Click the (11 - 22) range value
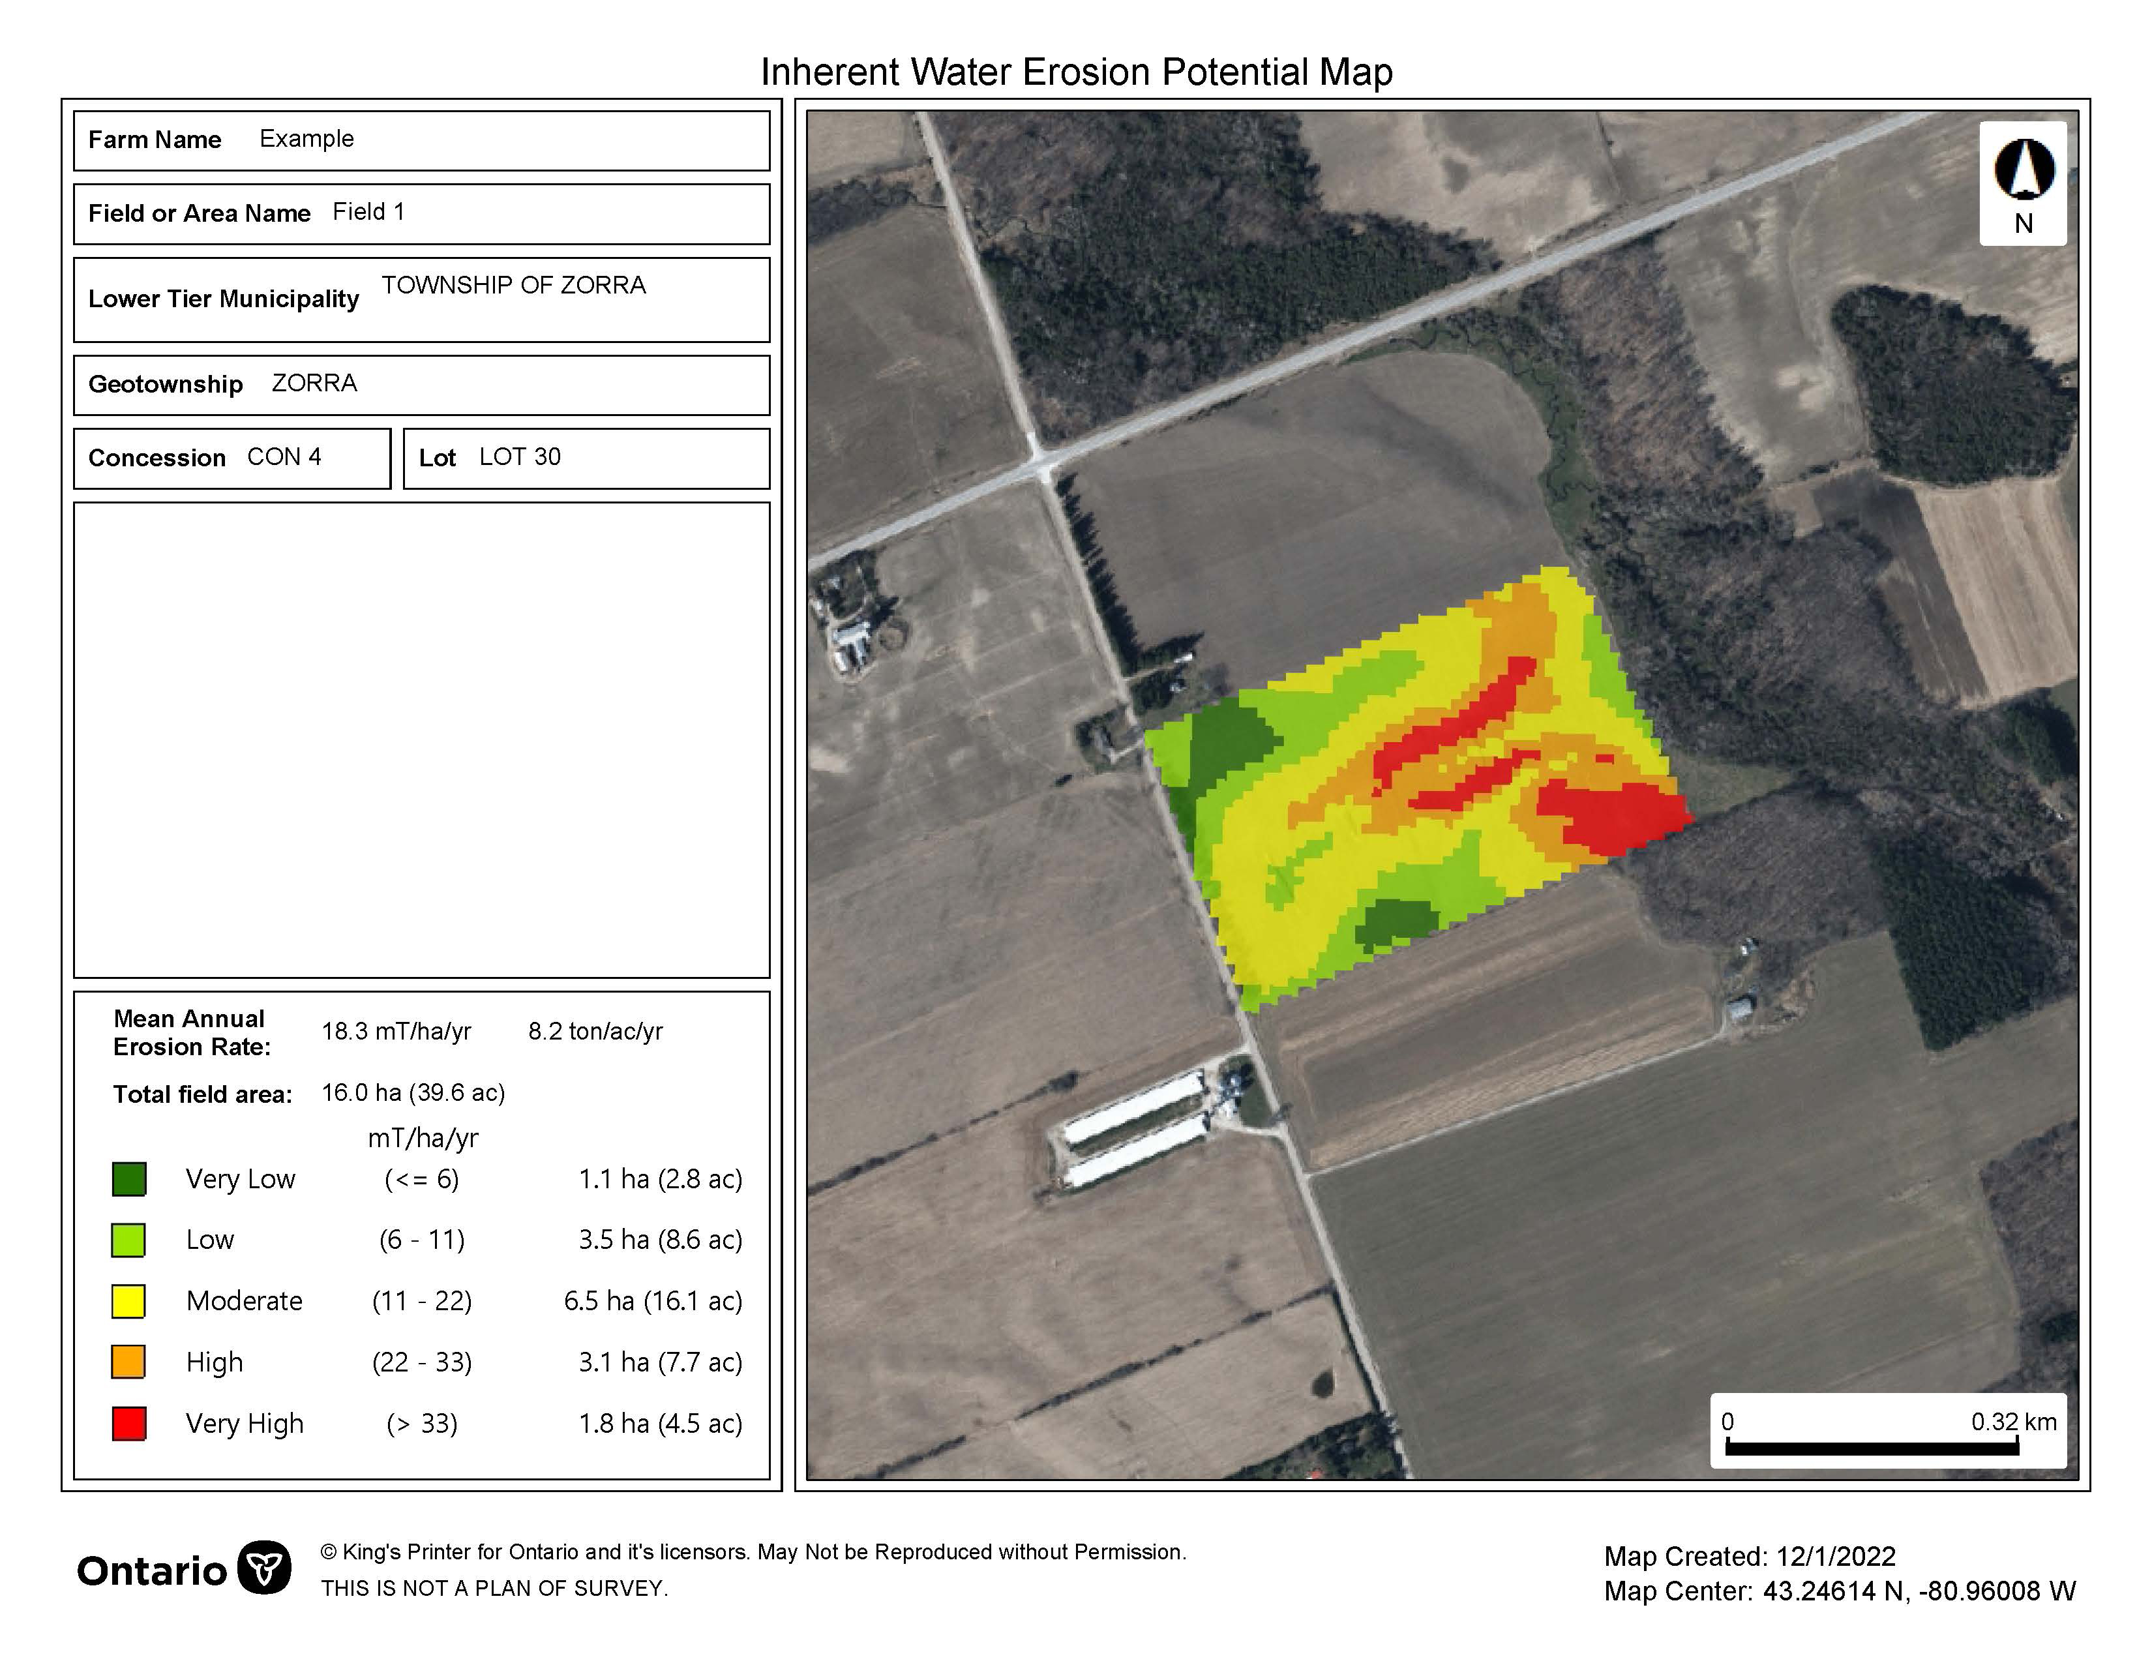 click(422, 1302)
